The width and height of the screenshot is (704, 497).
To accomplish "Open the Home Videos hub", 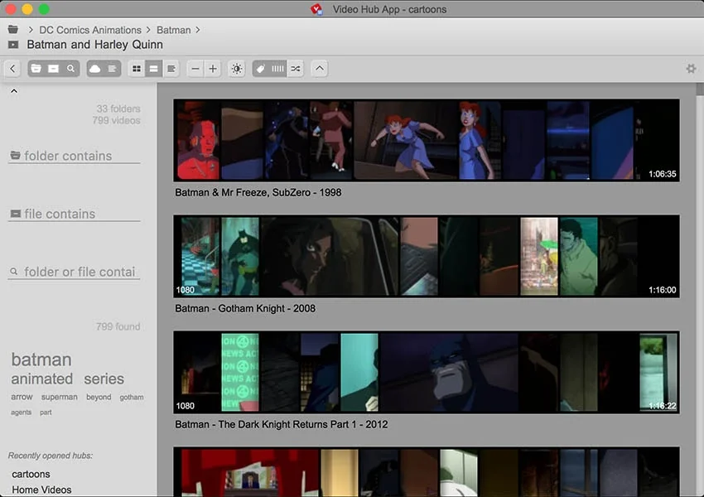I will (x=43, y=489).
